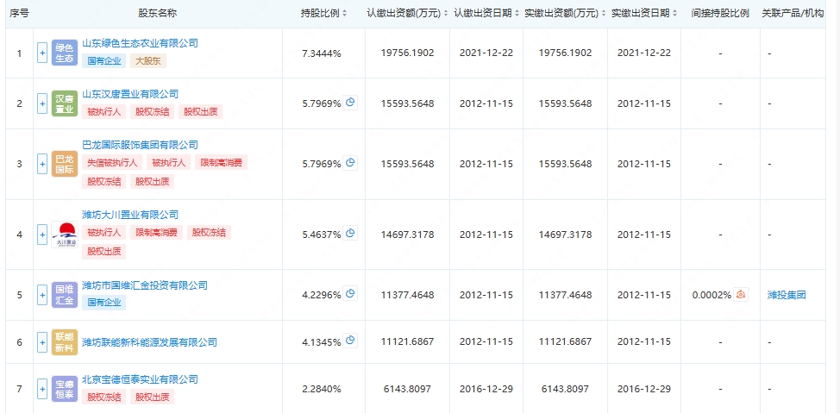Click the 股东名称 column header

coord(158,14)
